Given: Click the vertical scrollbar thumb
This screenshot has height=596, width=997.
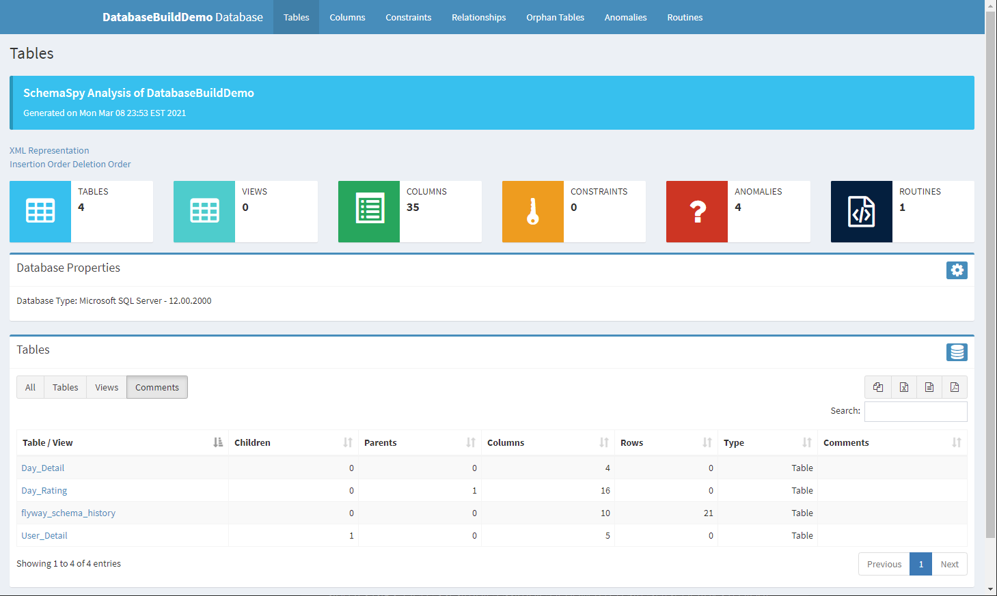Looking at the screenshot, I should (991, 273).
